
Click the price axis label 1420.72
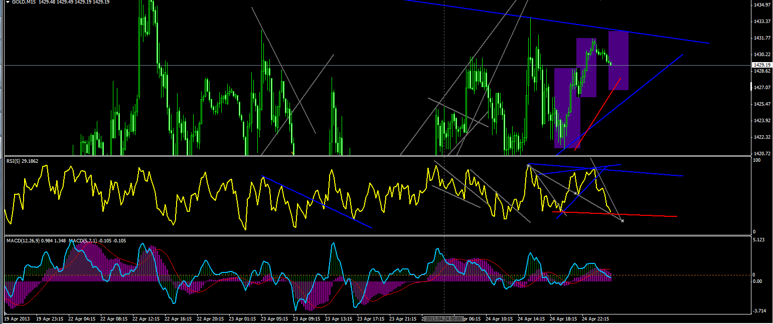[762, 153]
